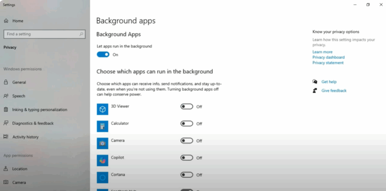Enable Cortana background toggle
386x191 pixels.
point(187,175)
